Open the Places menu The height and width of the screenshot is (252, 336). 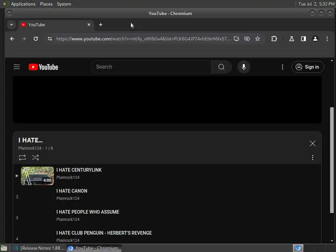46,4
